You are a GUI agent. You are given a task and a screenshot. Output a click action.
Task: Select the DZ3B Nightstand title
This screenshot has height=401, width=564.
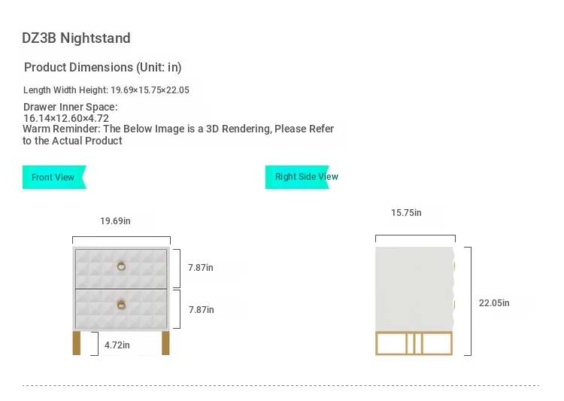coord(76,38)
